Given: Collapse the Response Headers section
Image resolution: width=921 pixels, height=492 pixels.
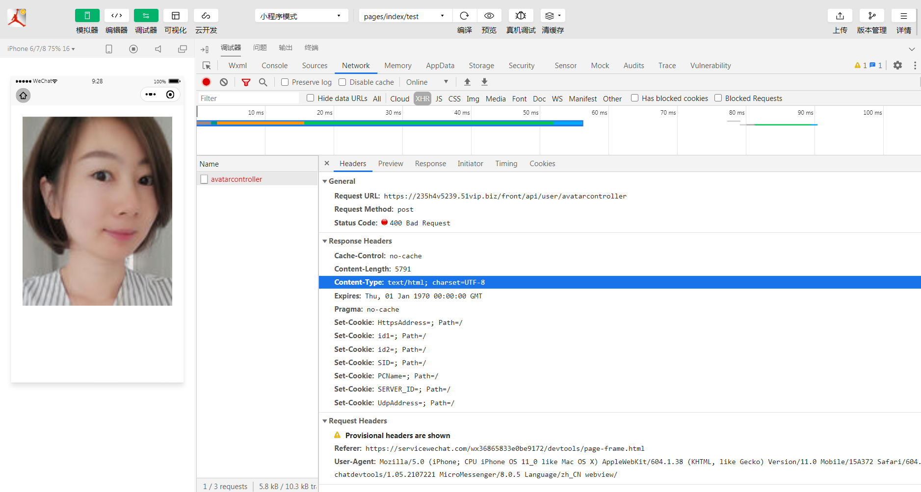Looking at the screenshot, I should 325,241.
